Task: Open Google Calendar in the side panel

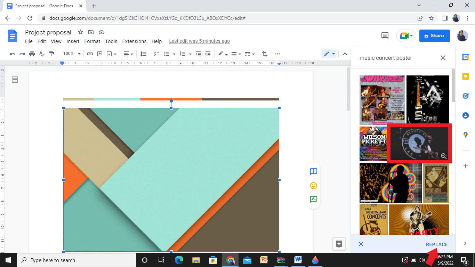Action: [x=465, y=57]
